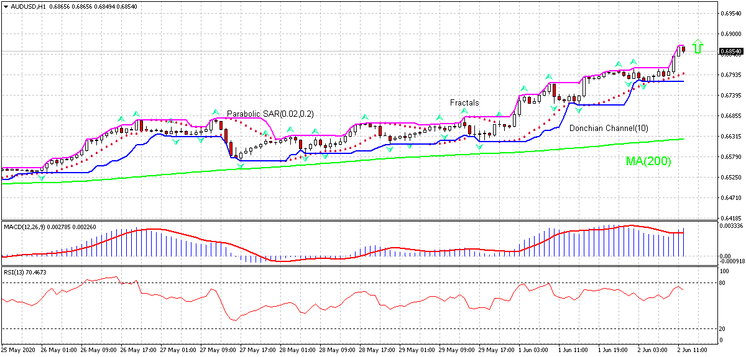Click the 0.64710 price scale level
746x357 pixels.
[x=730, y=198]
